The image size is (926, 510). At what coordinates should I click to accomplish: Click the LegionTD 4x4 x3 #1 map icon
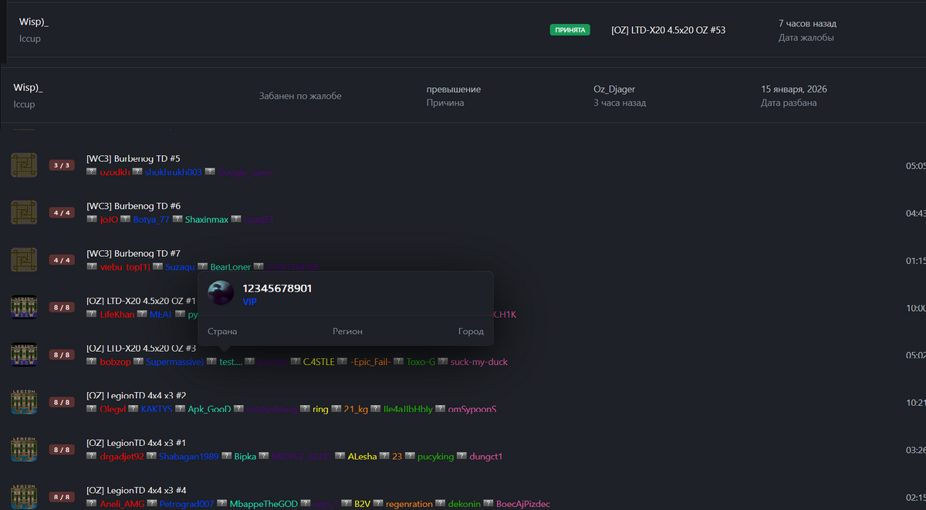(24, 449)
